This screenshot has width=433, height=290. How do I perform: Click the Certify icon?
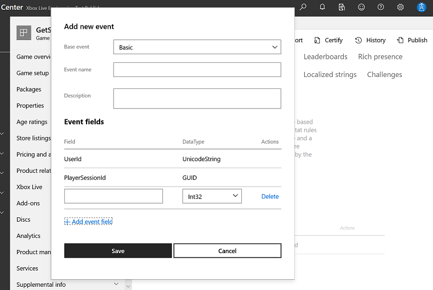point(317,40)
